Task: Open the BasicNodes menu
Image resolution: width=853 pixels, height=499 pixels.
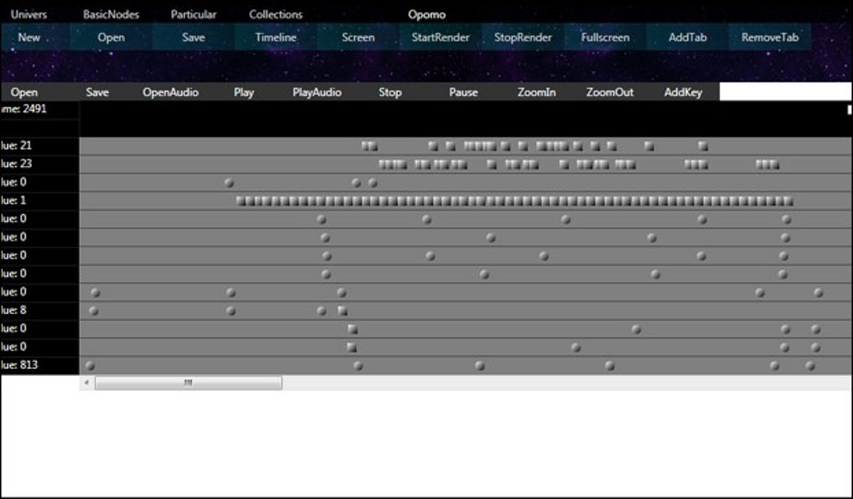Action: pos(111,14)
